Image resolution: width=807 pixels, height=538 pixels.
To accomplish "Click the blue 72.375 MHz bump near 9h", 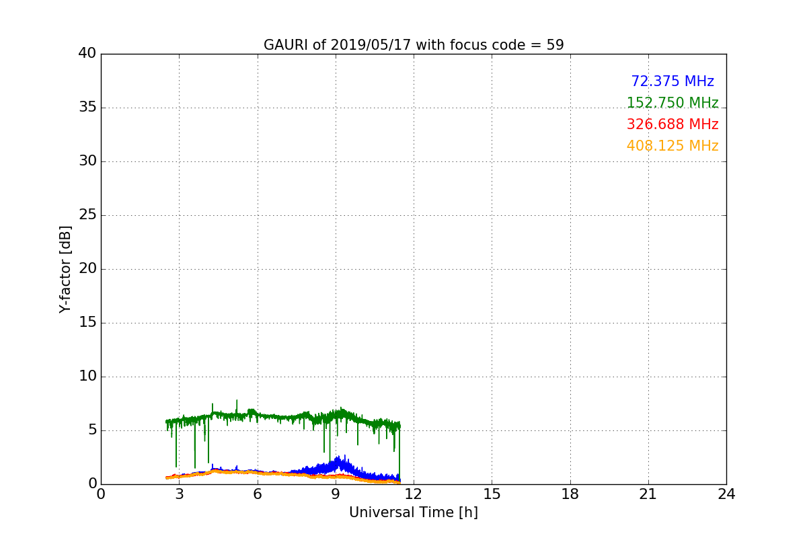I will point(340,465).
